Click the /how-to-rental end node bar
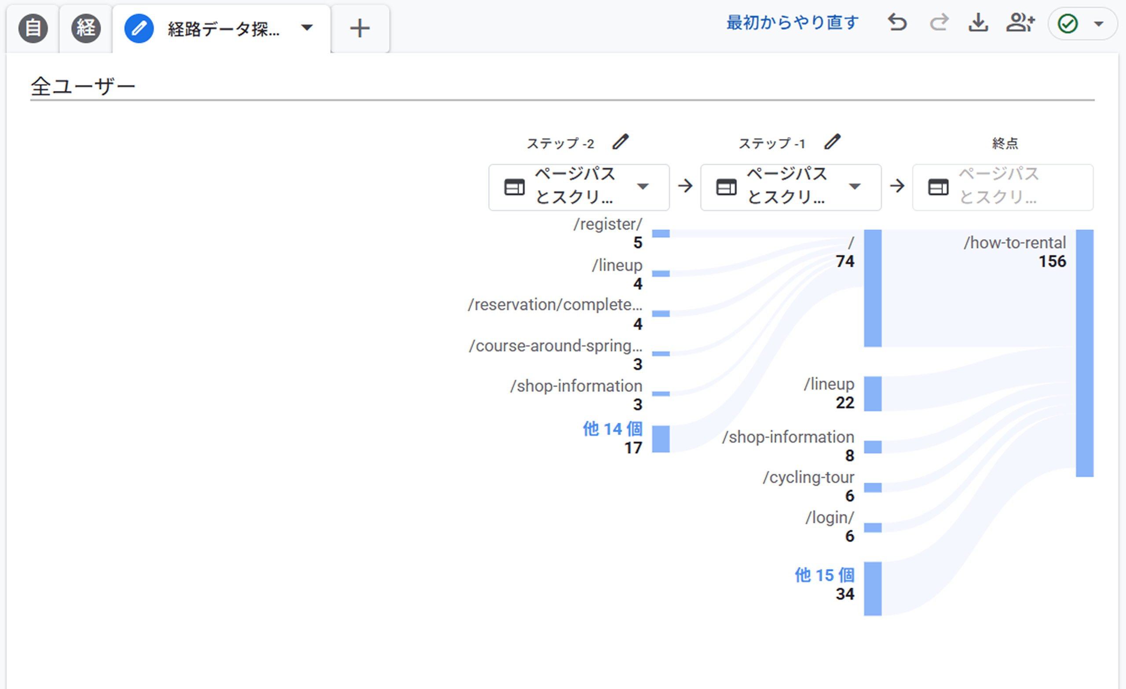This screenshot has width=1126, height=689. 1085,353
